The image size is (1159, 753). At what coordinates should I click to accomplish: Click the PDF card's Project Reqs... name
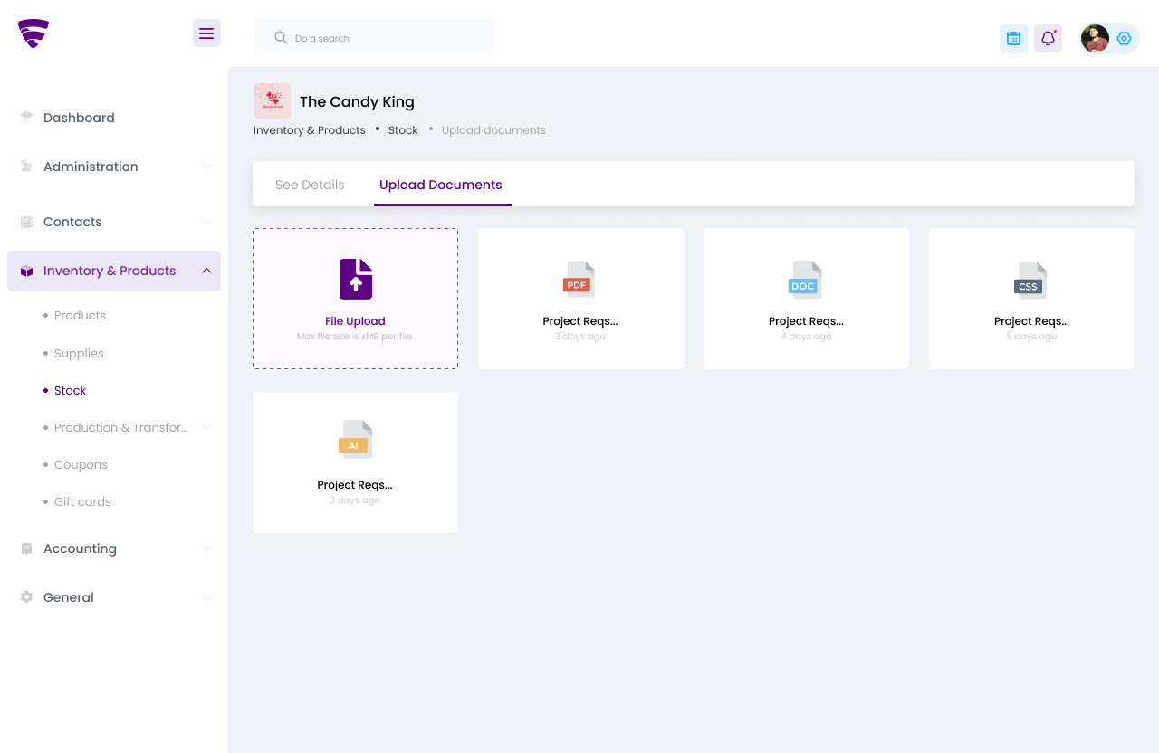pos(580,321)
